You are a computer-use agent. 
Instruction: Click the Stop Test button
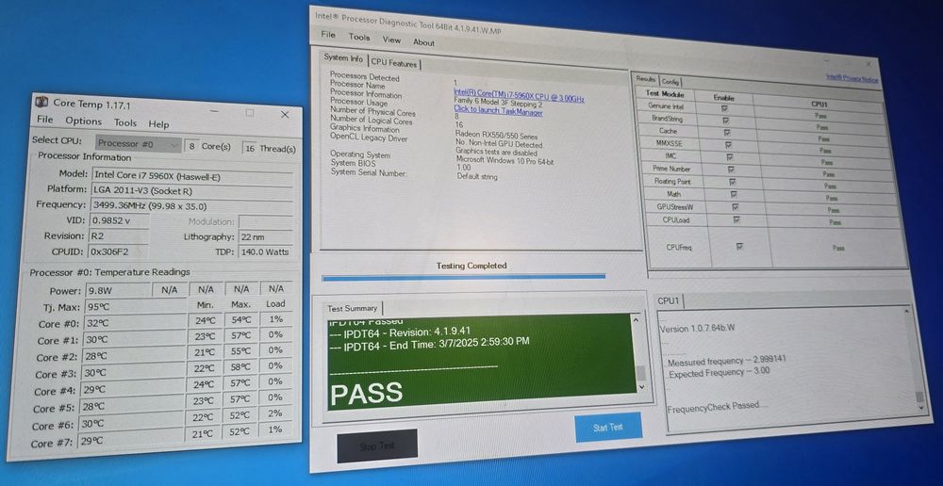pos(377,446)
